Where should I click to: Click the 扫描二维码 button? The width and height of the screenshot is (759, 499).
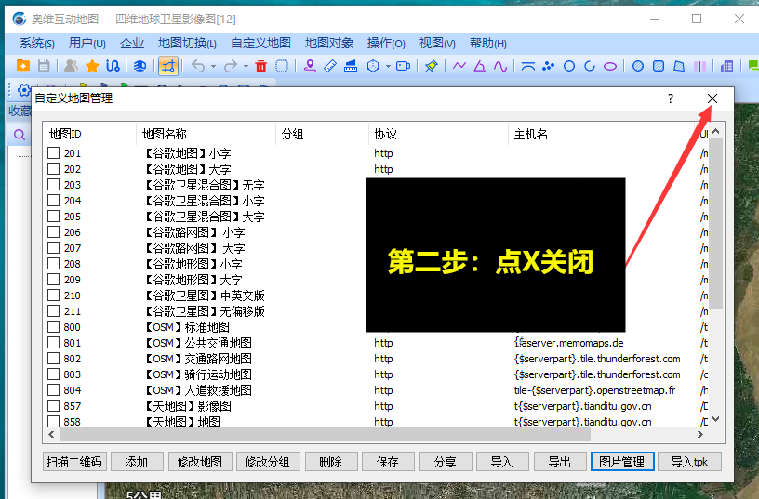coord(74,462)
